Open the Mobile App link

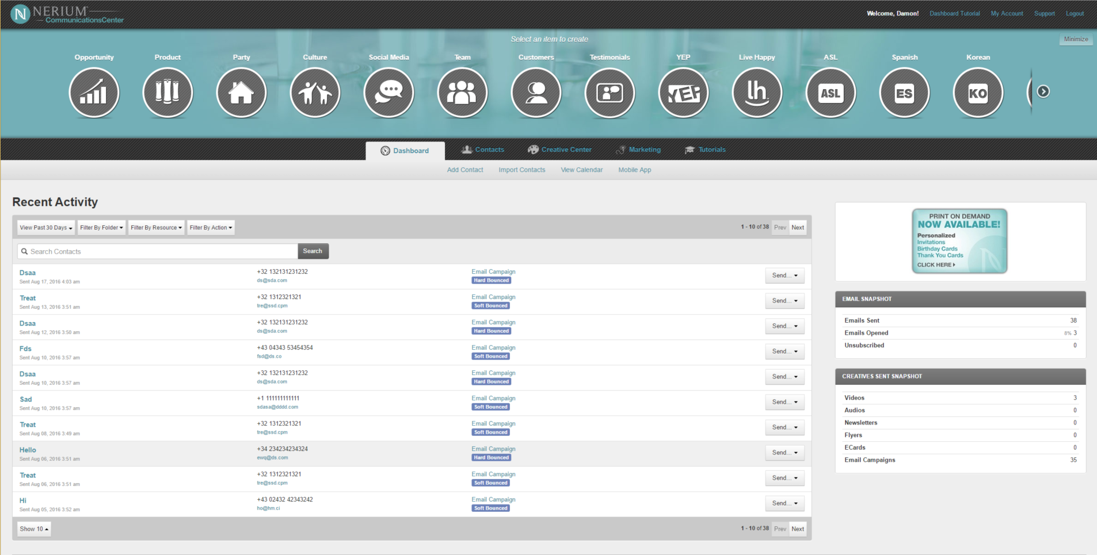coord(635,170)
